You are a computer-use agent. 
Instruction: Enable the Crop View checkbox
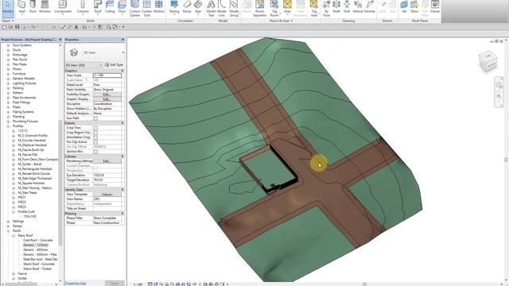coord(95,128)
